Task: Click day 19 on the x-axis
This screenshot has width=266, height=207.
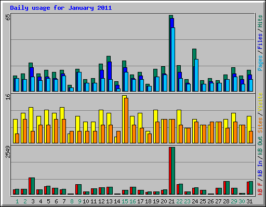Action: point(156,201)
